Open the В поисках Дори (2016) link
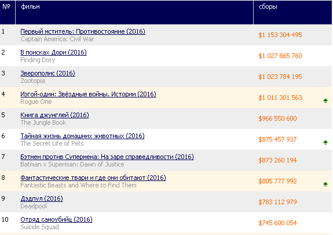This screenshot has height=235, width=333. coord(53,52)
